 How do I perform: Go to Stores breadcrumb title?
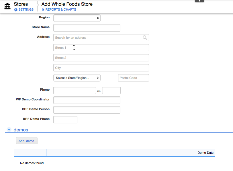click(21, 4)
